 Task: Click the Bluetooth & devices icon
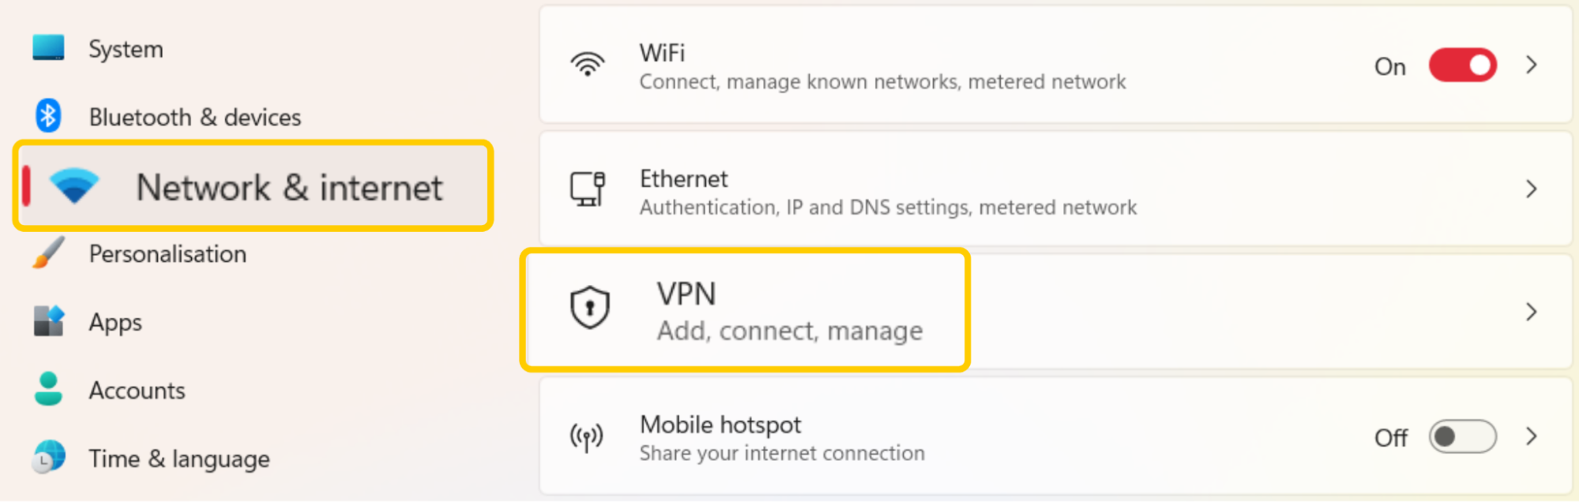pyautogui.click(x=48, y=116)
